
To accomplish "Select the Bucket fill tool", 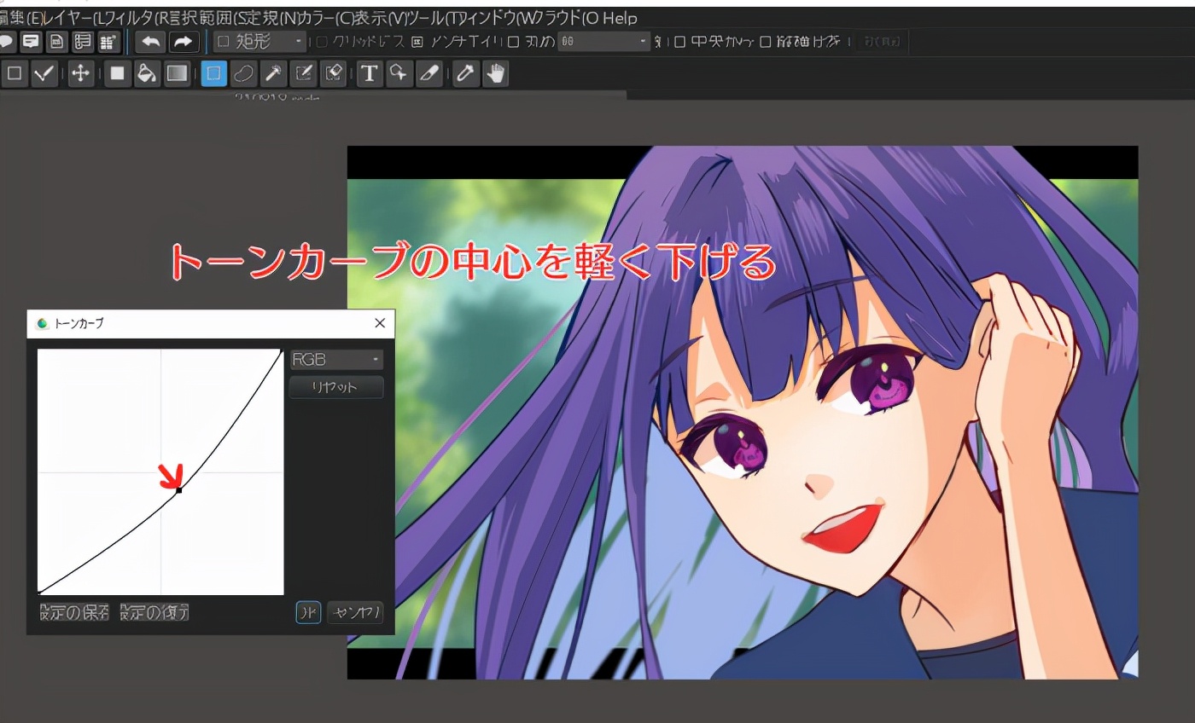I will (x=147, y=74).
